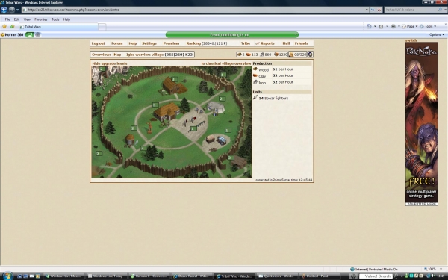The image size is (448, 280).
Task: Click the spear icon under Units
Action: pos(255,98)
